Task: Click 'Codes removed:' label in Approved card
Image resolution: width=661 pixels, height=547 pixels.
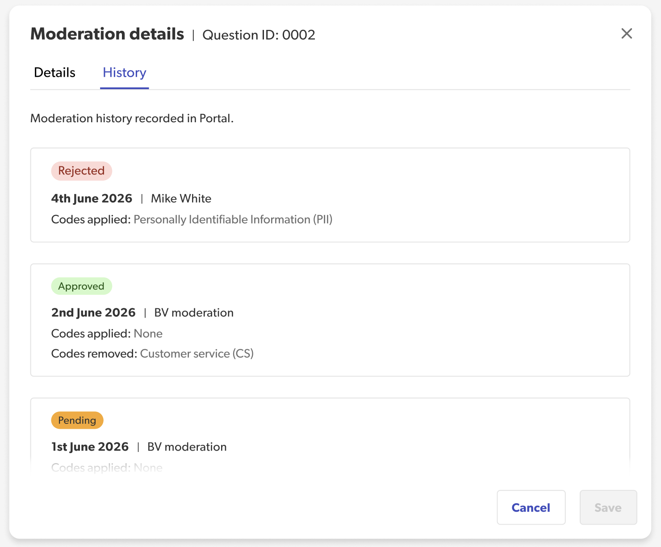Action: click(x=94, y=354)
